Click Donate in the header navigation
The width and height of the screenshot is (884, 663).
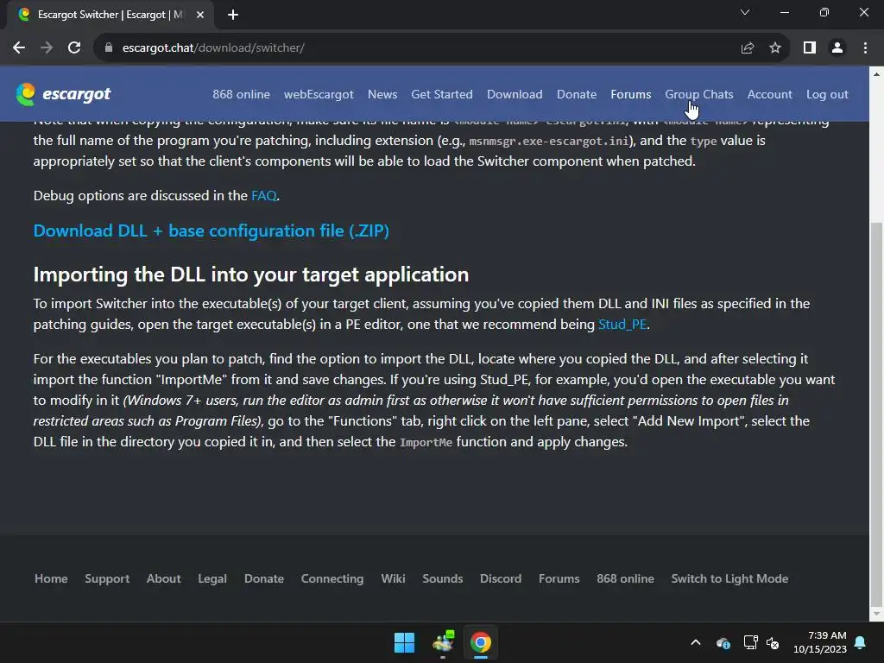pos(577,94)
